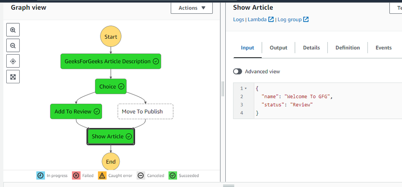Click the external link icon beside Lambda
402x187 pixels.
pyautogui.click(x=271, y=19)
